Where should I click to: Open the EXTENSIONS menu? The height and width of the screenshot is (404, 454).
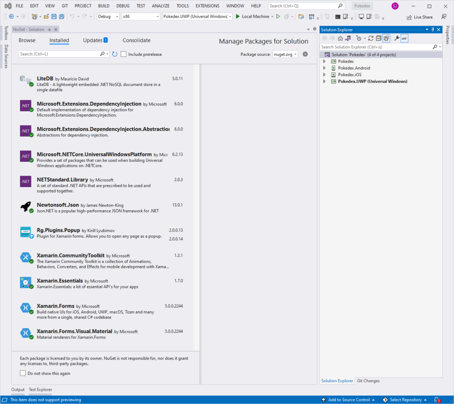(207, 6)
